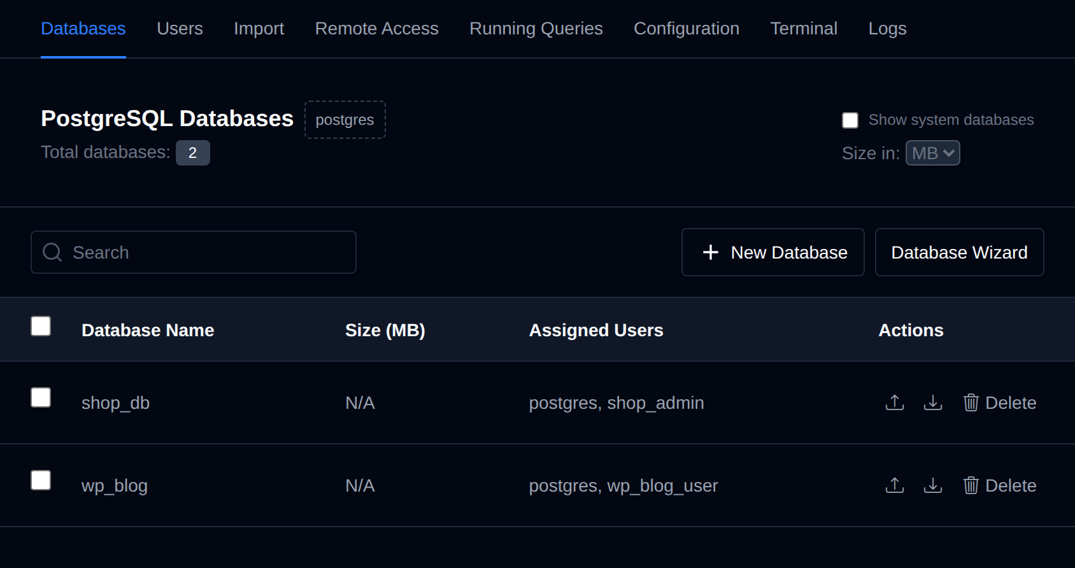Click the Database Name column header

click(148, 330)
